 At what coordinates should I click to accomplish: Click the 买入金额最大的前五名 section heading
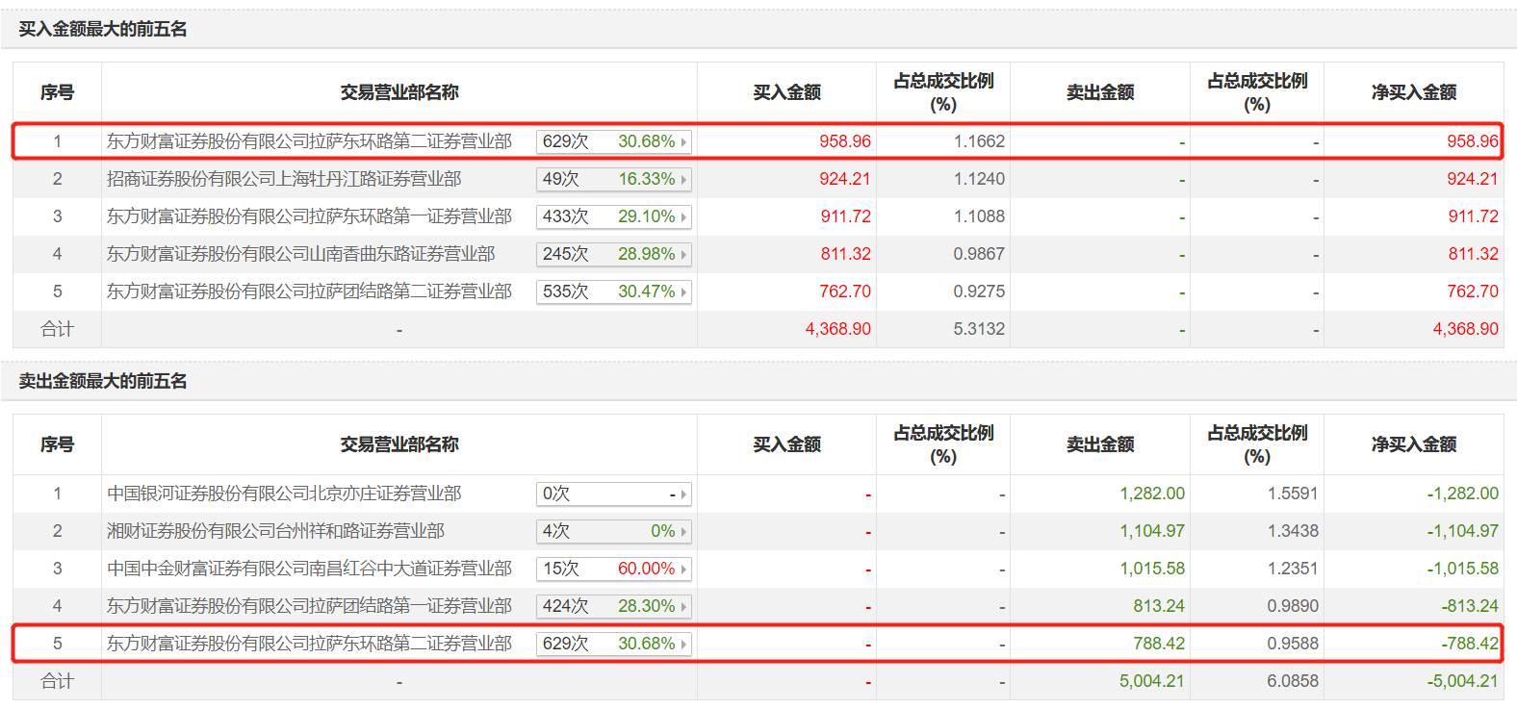(x=103, y=29)
